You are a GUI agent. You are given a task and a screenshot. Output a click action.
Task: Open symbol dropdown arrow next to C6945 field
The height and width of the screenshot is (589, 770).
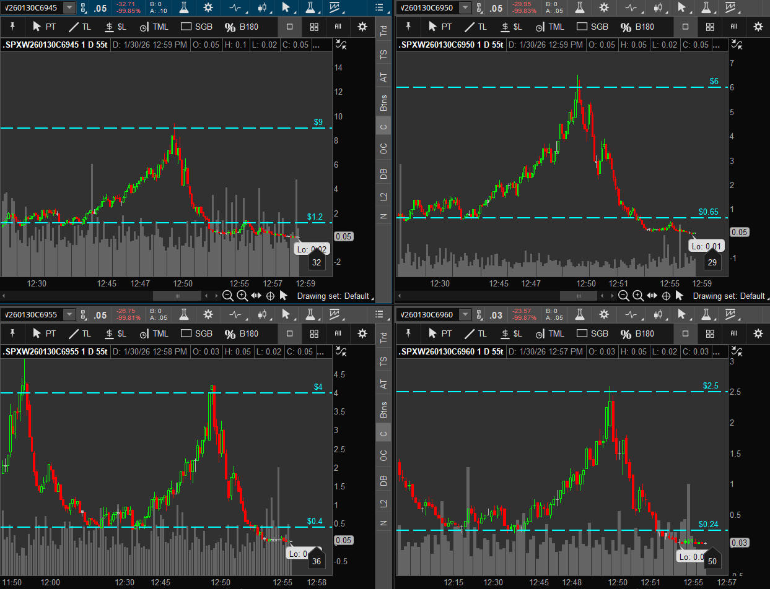[x=69, y=8]
